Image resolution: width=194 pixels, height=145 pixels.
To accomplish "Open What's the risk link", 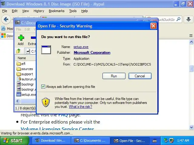I will [80, 107].
